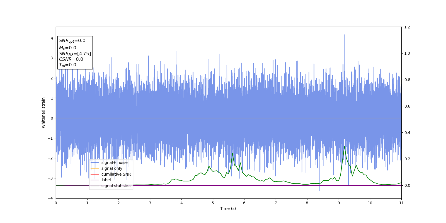Click the x-axis tick label 5
Image resolution: width=446 pixels, height=223 pixels.
click(213, 203)
